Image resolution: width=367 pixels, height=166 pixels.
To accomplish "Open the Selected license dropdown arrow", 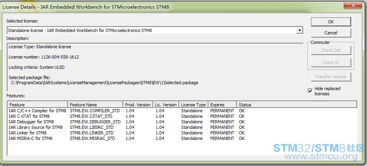I will click(x=300, y=30).
